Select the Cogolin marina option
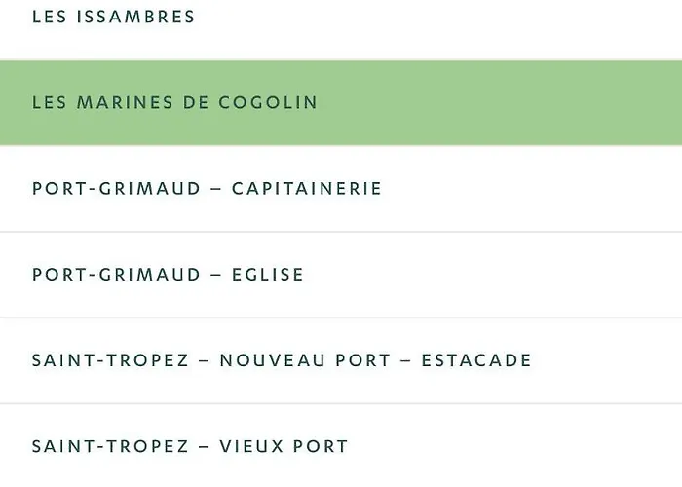Image resolution: width=682 pixels, height=487 pixels. (341, 102)
